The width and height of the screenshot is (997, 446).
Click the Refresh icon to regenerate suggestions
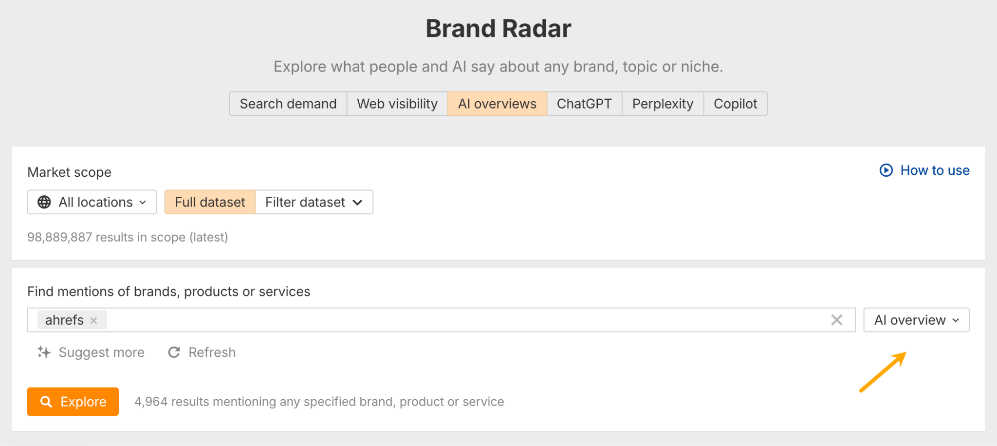pos(174,352)
